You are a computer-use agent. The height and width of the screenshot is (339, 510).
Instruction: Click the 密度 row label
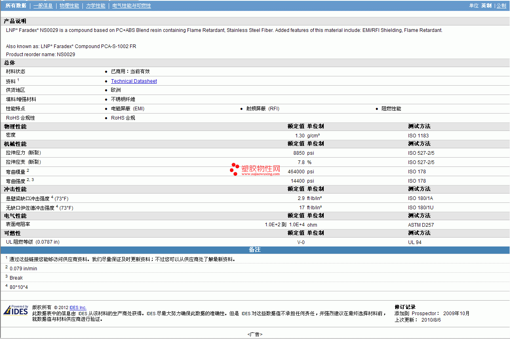coord(11,135)
